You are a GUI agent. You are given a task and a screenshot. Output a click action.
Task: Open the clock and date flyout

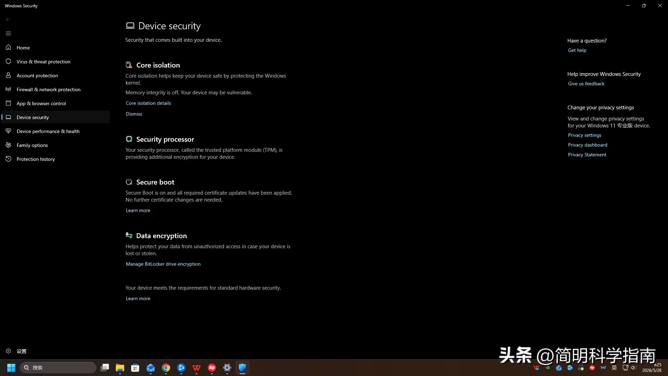tap(652, 368)
